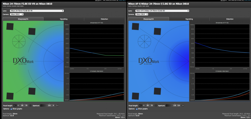Switch to Vignetting tab in the AF-S Nikkor f/2.8G panel

tap(189, 19)
